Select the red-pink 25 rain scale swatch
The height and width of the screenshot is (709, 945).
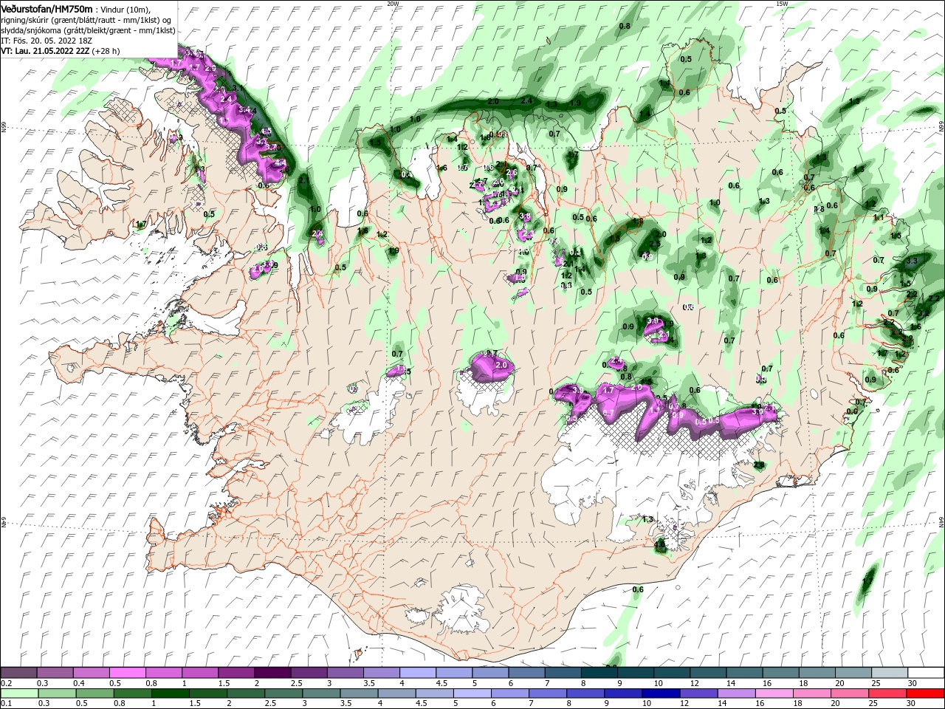887,693
